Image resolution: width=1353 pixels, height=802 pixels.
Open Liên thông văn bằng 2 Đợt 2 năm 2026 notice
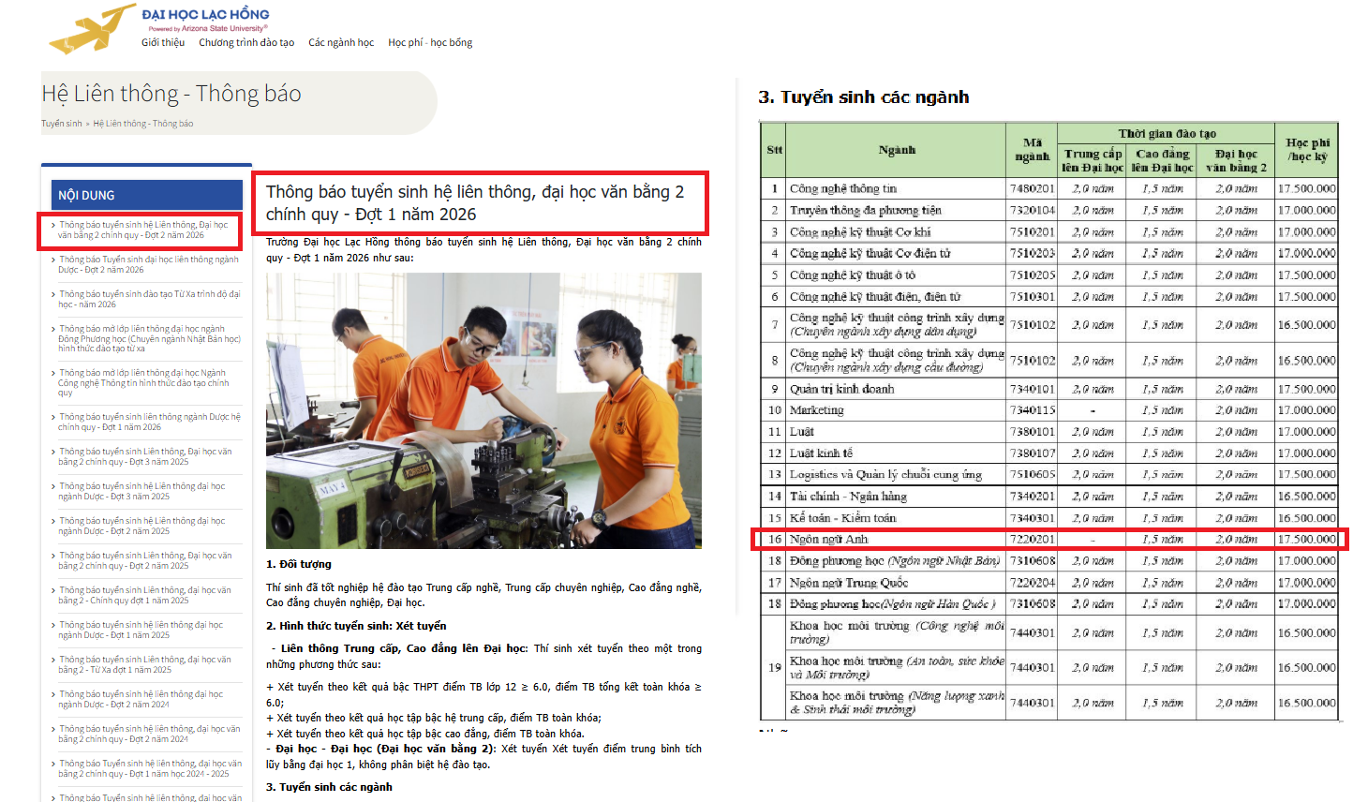point(144,230)
